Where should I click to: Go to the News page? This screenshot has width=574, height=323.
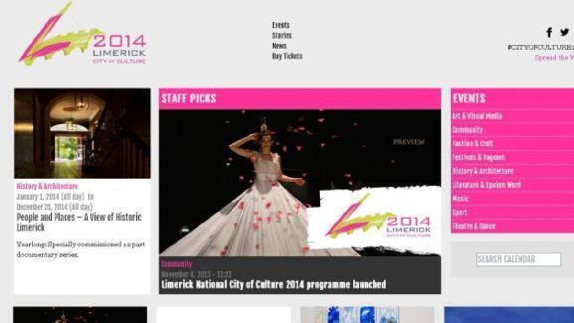[279, 46]
